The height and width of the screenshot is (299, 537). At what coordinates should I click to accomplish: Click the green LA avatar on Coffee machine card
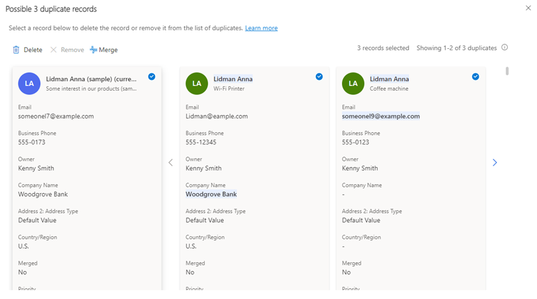pos(353,83)
